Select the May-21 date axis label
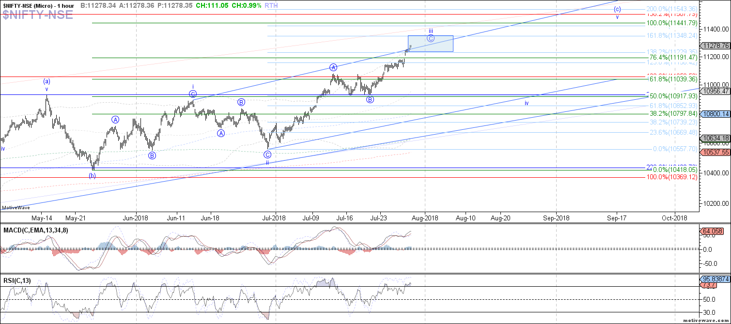Image resolution: width=731 pixels, height=324 pixels. coord(75,218)
